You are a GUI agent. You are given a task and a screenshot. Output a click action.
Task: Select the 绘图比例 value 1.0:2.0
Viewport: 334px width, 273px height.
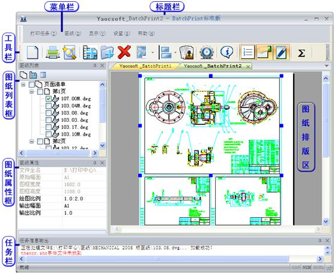(x=74, y=199)
